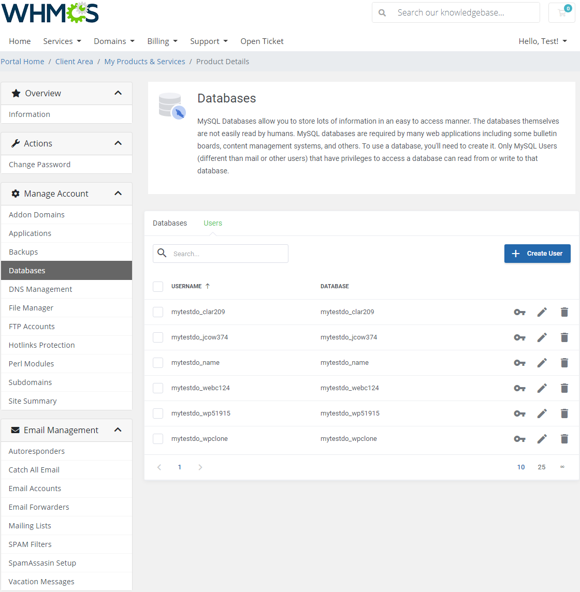The height and width of the screenshot is (592, 580).
Task: Open the Services dropdown menu
Action: [62, 41]
